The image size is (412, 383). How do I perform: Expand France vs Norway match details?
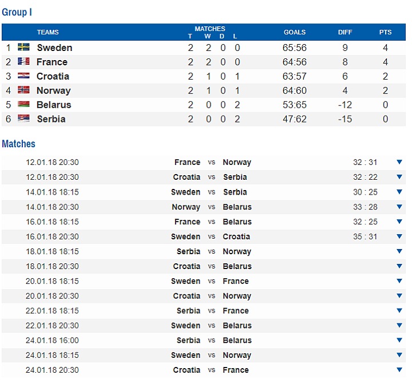pyautogui.click(x=399, y=162)
